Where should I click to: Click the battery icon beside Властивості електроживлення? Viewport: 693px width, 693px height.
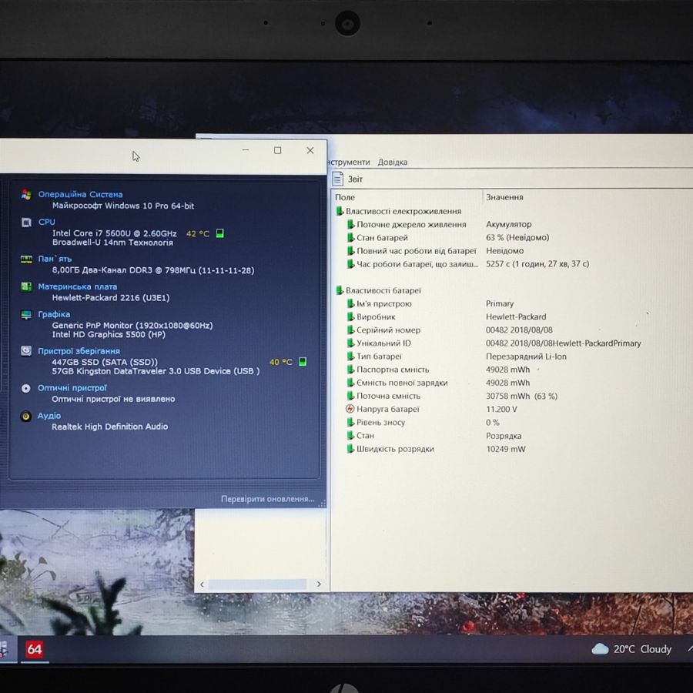pos(340,211)
